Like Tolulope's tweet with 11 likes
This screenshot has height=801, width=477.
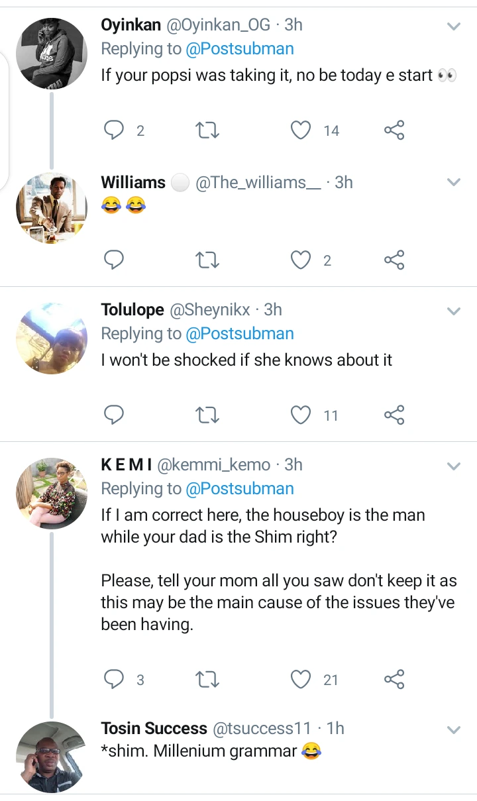tap(301, 415)
